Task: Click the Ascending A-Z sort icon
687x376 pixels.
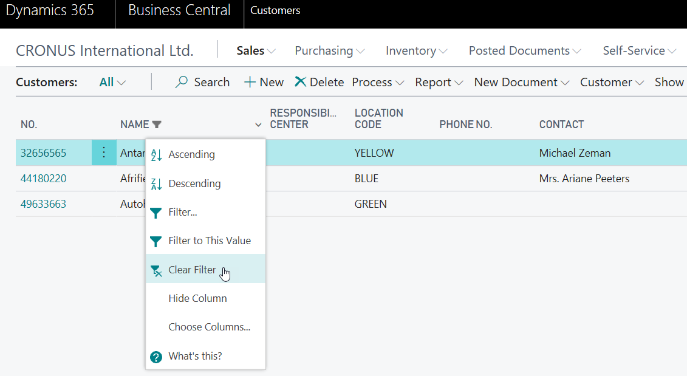Action: pos(156,155)
